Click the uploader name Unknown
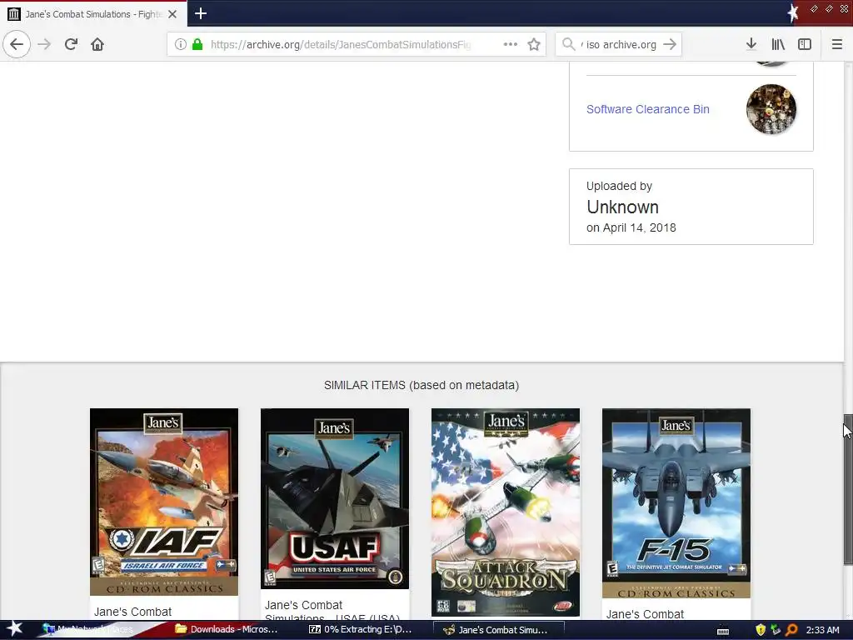 [x=622, y=207]
